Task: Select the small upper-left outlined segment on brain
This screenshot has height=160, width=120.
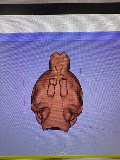Action: [52, 82]
